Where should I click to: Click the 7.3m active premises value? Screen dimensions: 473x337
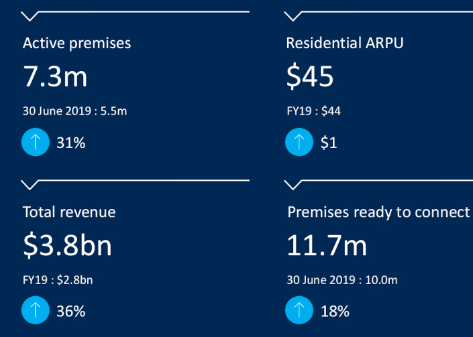click(55, 77)
